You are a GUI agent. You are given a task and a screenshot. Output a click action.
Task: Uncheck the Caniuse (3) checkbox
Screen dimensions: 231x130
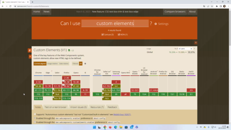(103, 35)
